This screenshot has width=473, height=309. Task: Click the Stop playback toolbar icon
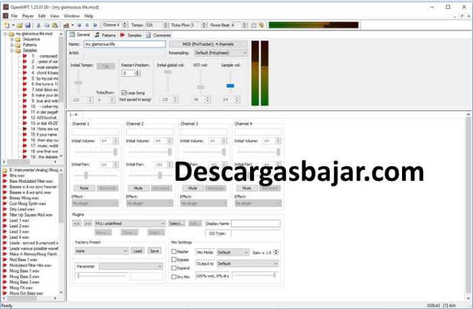[x=87, y=25]
